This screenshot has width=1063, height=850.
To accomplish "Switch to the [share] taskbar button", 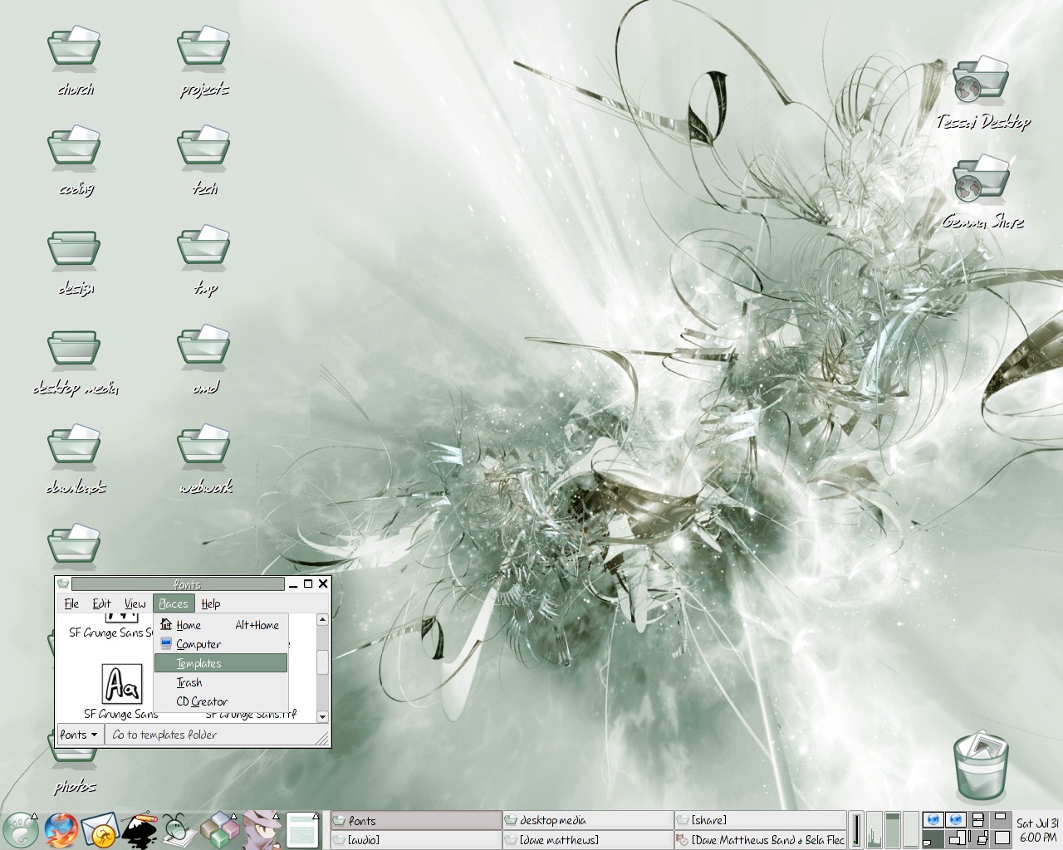I will point(760,820).
